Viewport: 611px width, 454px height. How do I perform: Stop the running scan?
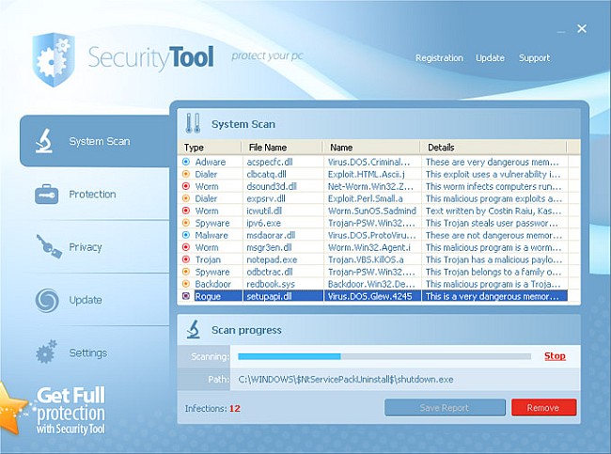coord(555,356)
